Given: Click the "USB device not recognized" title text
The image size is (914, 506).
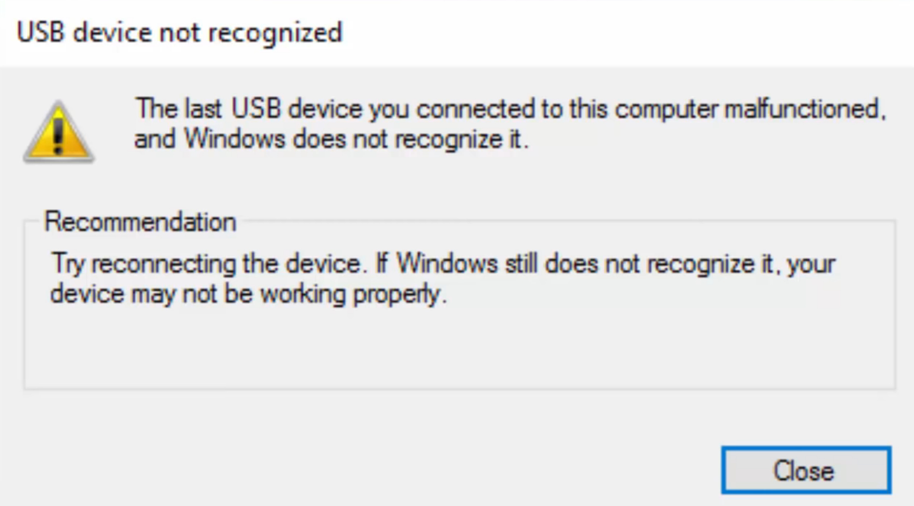Looking at the screenshot, I should 179,33.
